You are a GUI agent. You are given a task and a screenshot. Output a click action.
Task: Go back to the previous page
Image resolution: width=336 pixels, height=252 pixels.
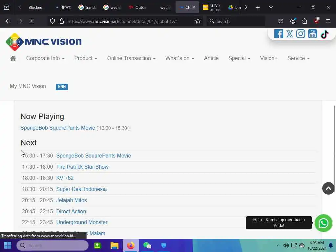8,21
